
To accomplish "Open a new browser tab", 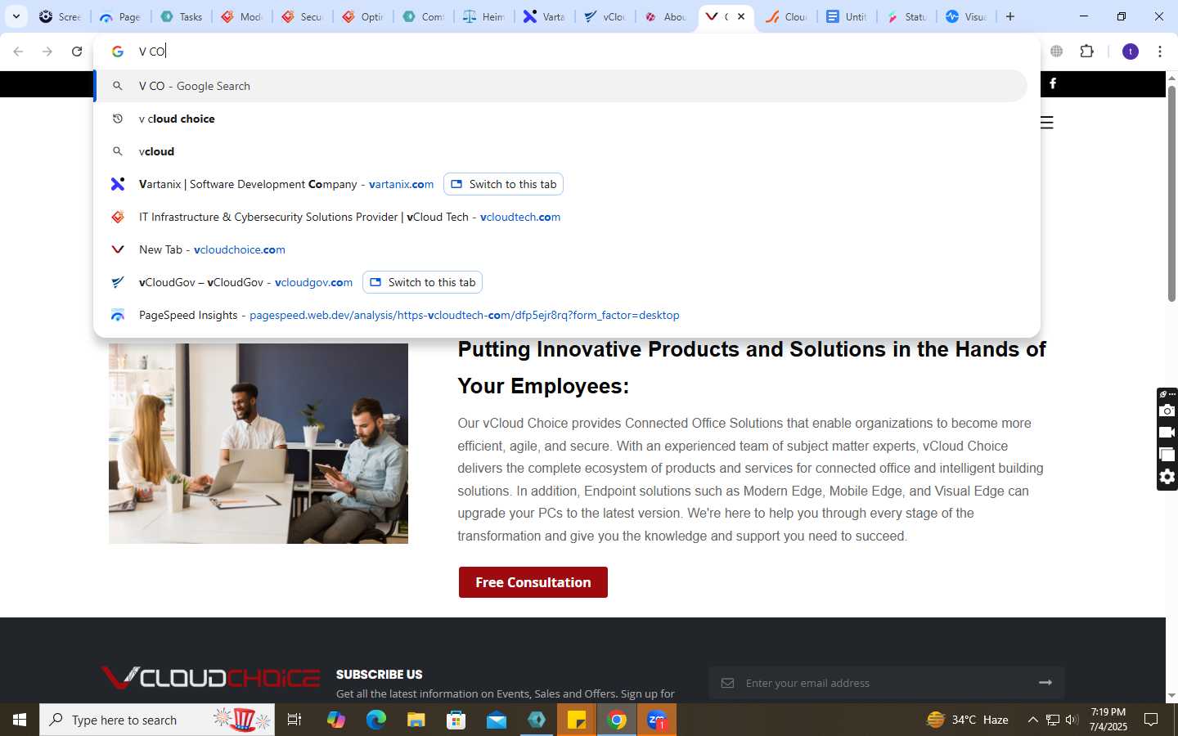I will point(1010,16).
